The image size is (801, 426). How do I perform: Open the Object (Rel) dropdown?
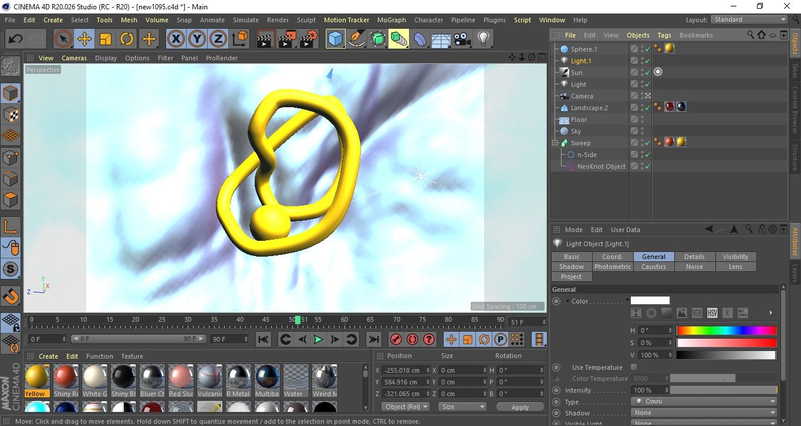(405, 407)
